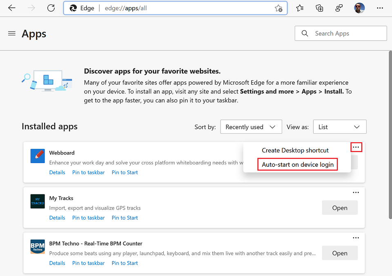View Details for BPM Techno
The image size is (392, 276).
pyautogui.click(x=57, y=263)
